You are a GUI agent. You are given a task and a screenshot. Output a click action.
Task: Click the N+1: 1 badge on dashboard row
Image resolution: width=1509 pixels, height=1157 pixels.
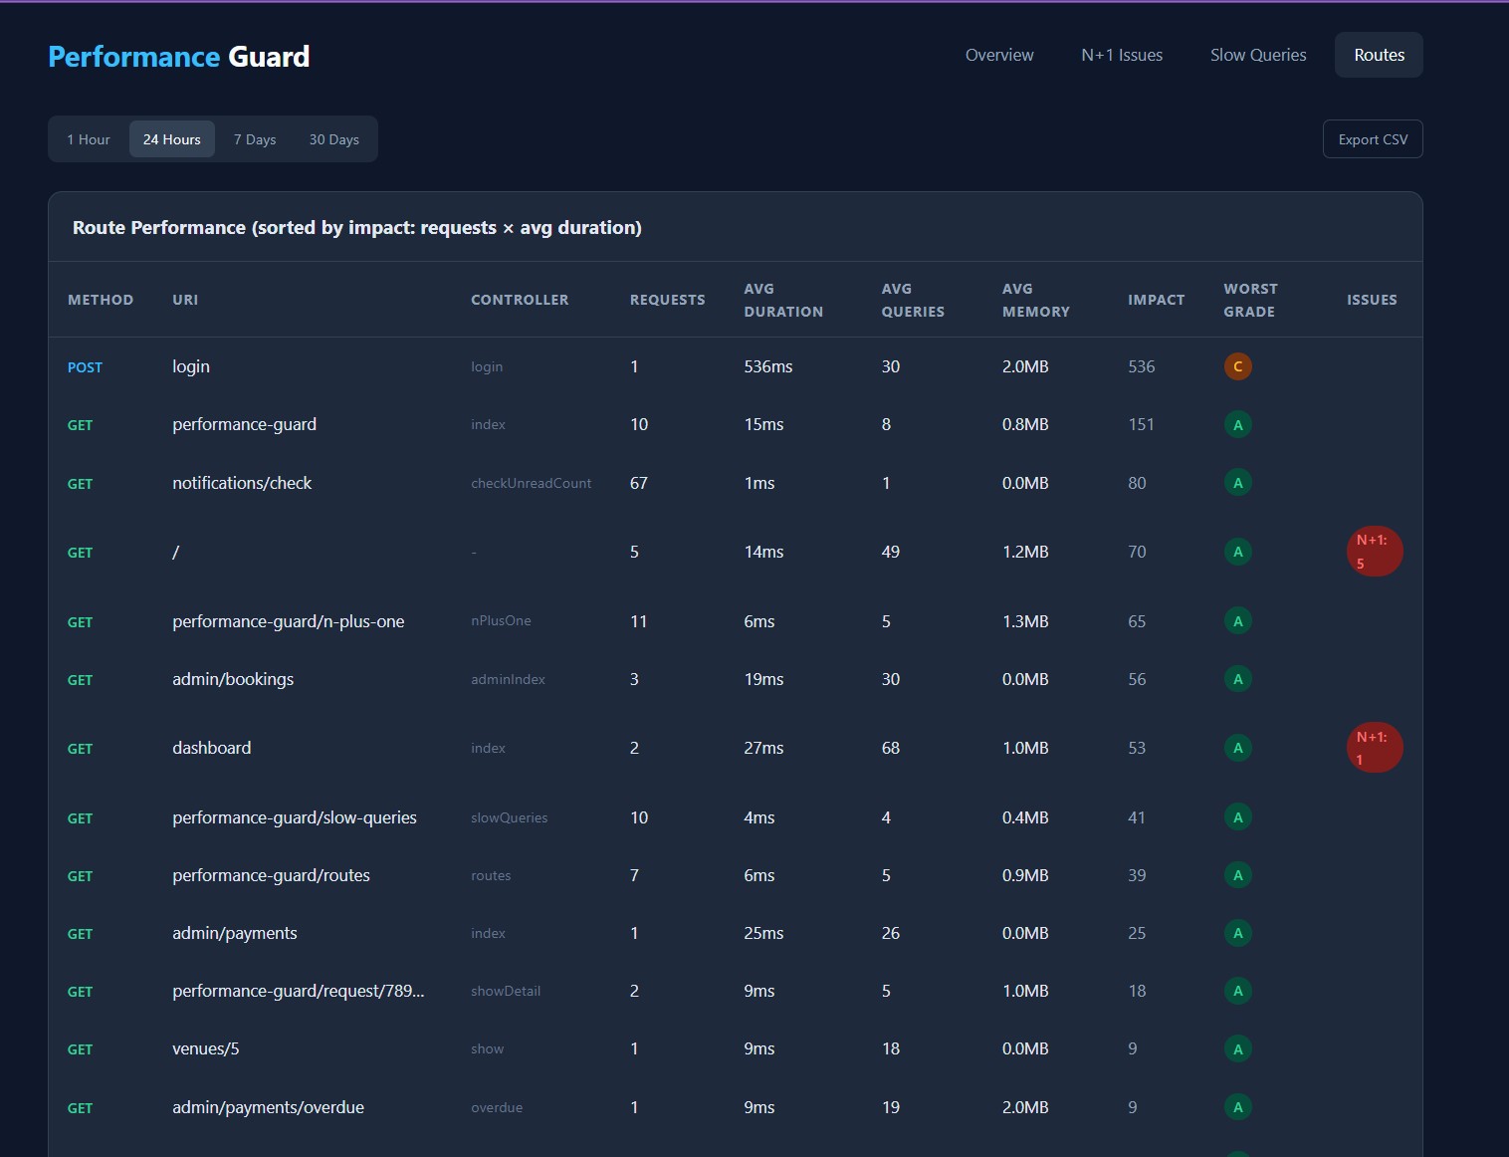tap(1374, 748)
